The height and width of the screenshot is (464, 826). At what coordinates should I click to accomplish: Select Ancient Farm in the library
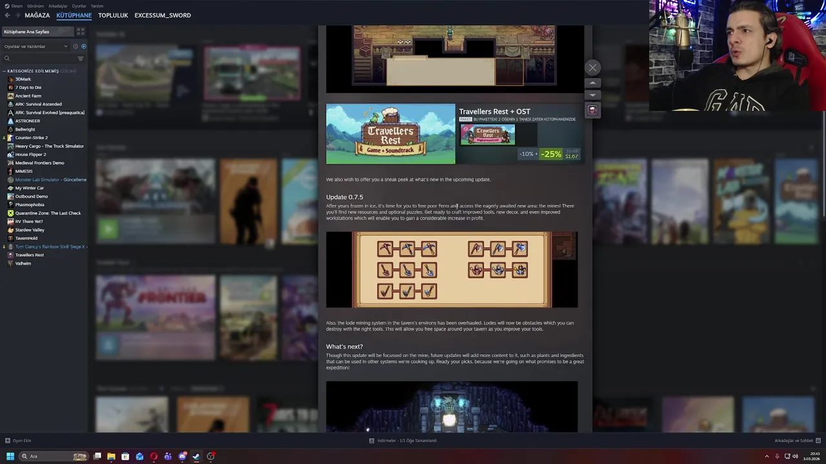click(x=28, y=96)
